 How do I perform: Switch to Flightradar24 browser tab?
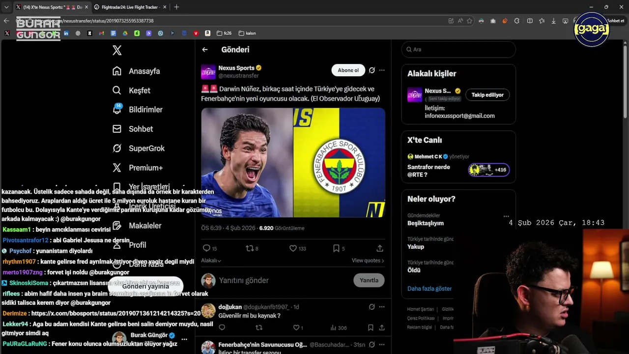click(129, 7)
